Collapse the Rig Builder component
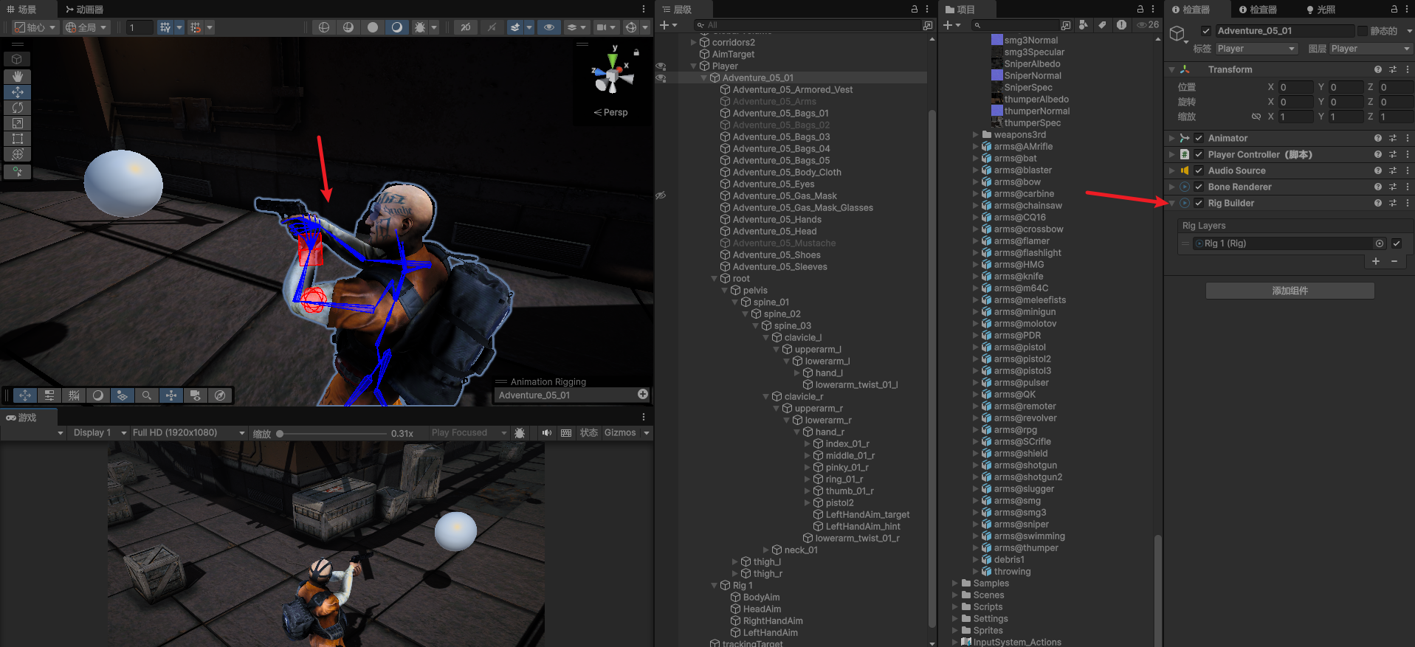 pyautogui.click(x=1171, y=203)
